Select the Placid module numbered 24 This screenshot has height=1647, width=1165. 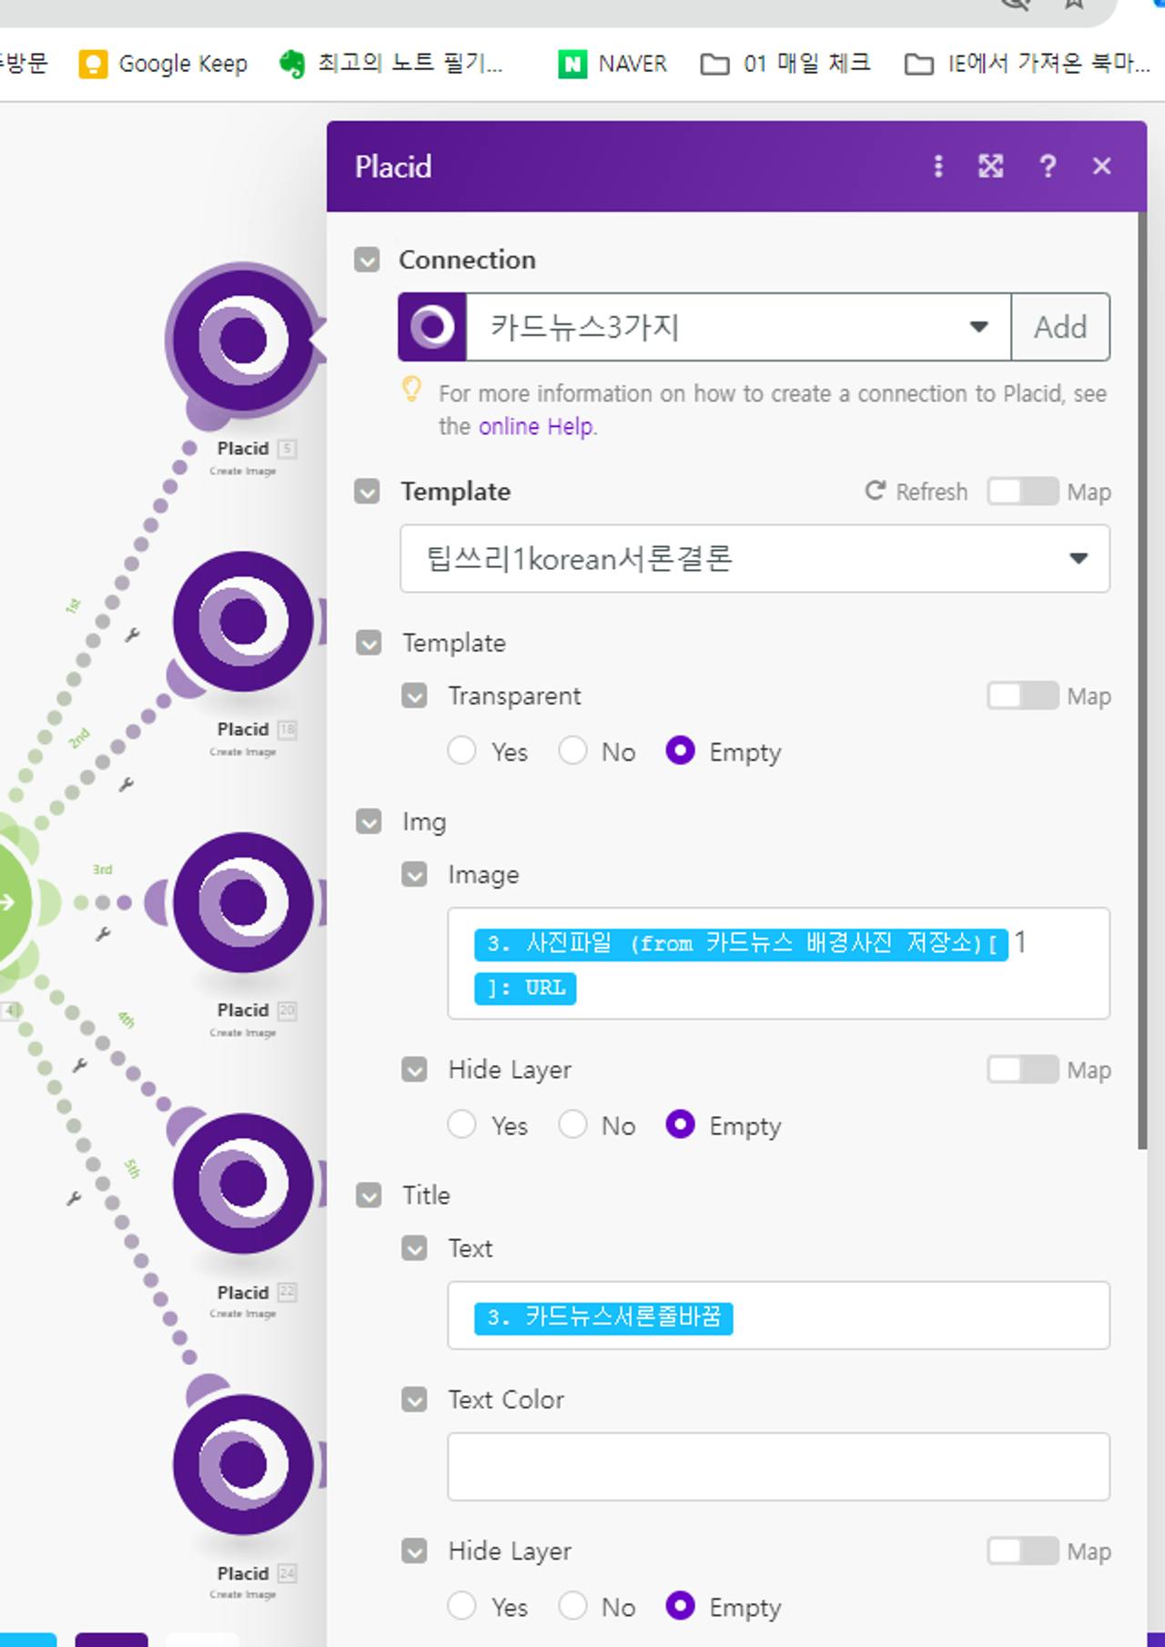click(x=242, y=1464)
